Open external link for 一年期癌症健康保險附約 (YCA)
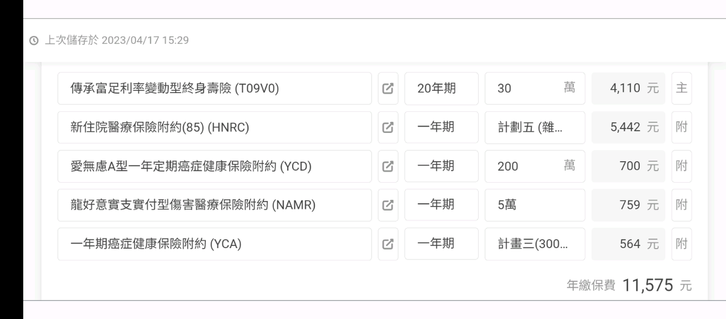 388,244
